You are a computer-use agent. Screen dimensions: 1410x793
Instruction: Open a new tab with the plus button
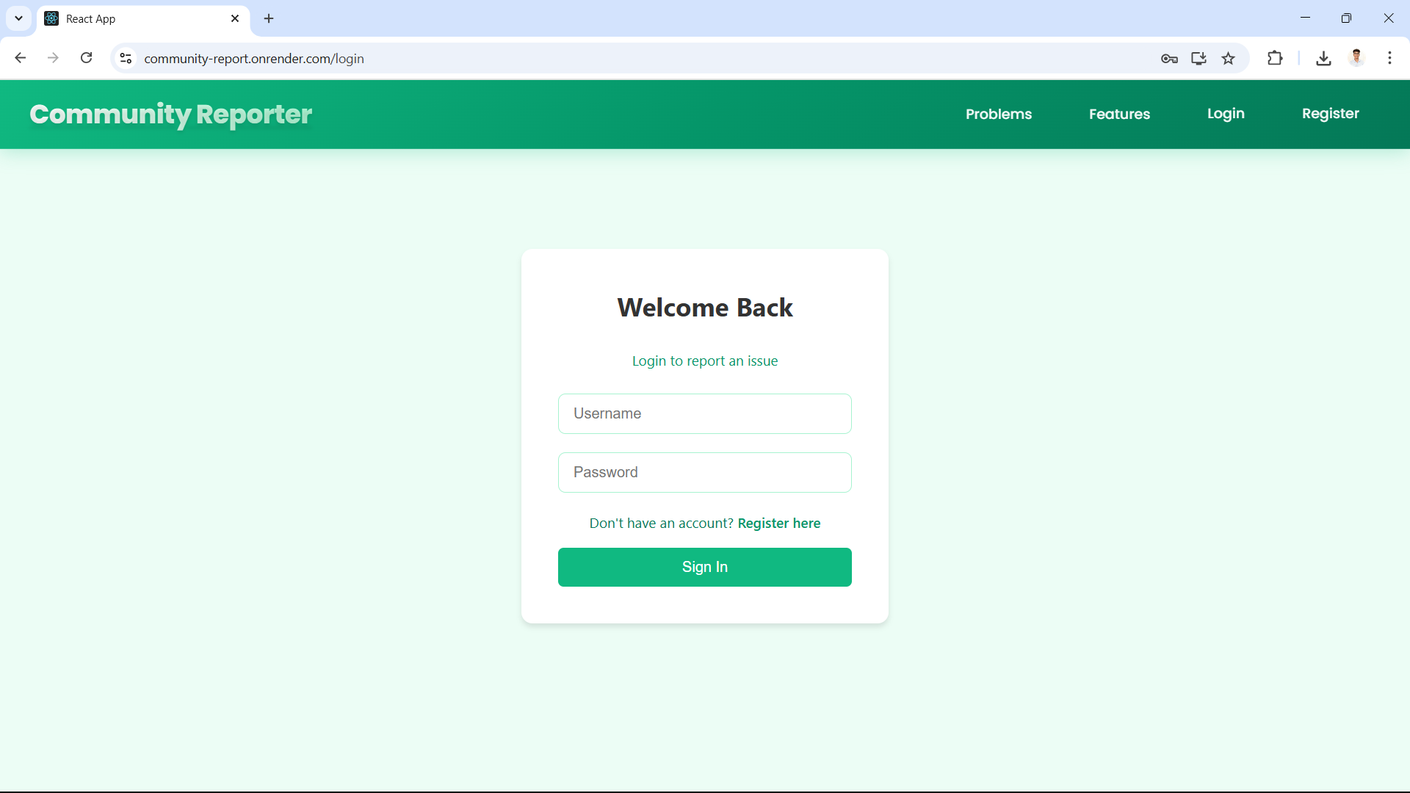[x=269, y=18]
